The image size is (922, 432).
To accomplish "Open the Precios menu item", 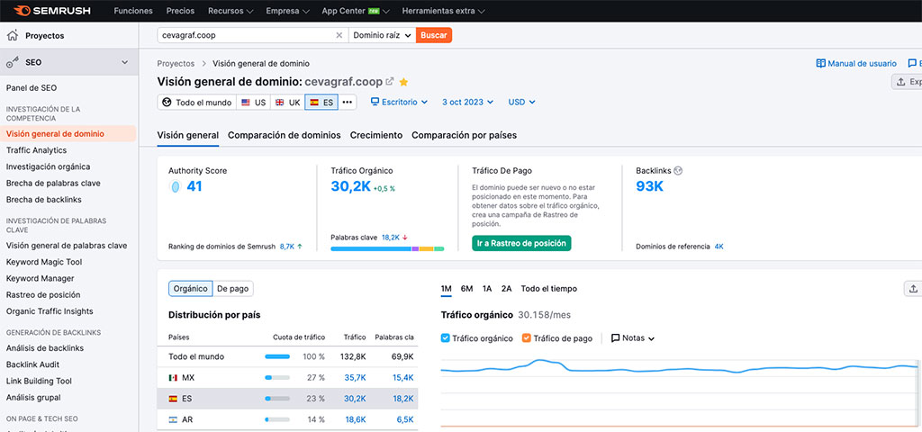I will 180,12.
